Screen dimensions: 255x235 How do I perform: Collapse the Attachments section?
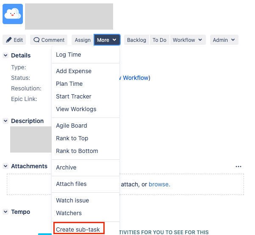(x=6, y=166)
